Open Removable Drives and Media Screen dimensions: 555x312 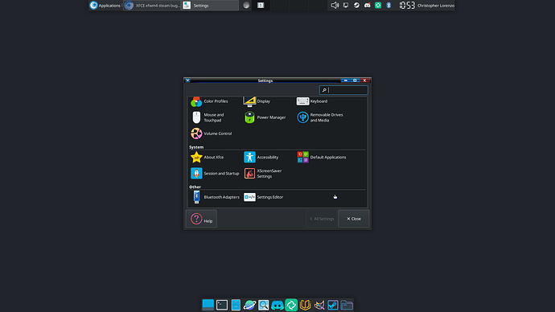click(320, 117)
